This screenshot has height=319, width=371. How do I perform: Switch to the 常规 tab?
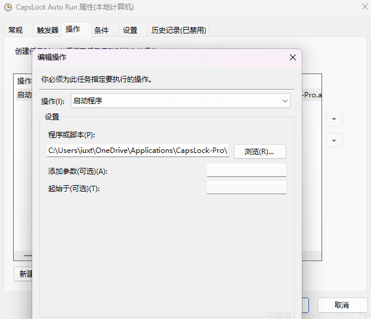(x=16, y=30)
